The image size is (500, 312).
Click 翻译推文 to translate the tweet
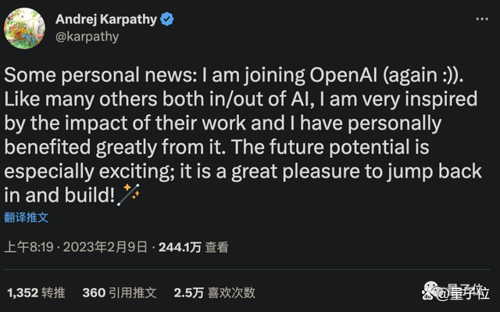(x=26, y=217)
